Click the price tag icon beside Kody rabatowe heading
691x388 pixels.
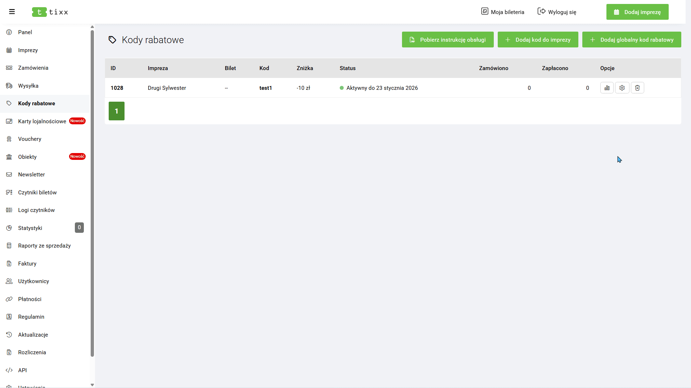click(x=112, y=40)
